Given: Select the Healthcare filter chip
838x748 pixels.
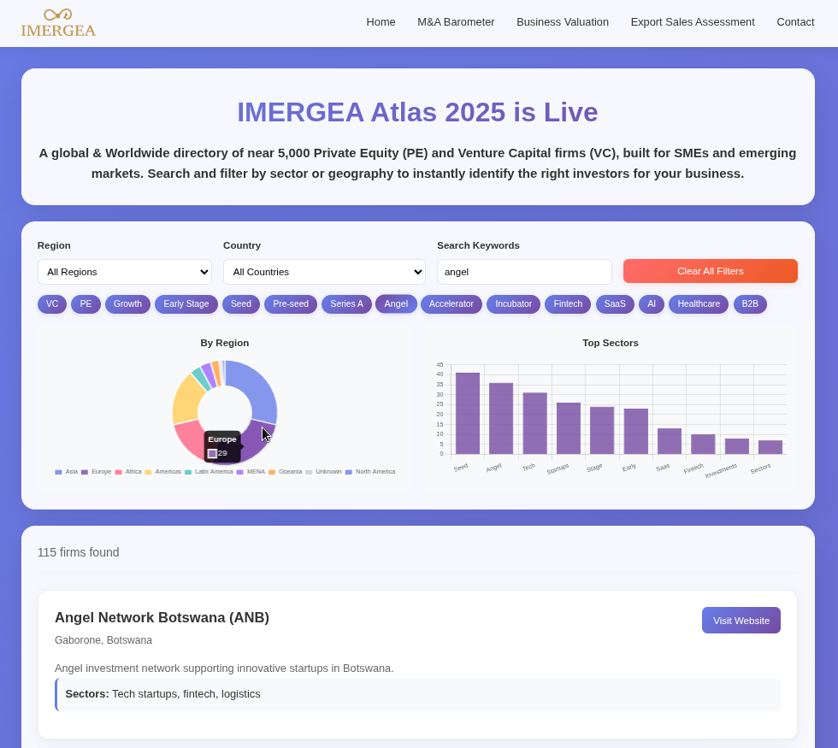Looking at the screenshot, I should 699,304.
